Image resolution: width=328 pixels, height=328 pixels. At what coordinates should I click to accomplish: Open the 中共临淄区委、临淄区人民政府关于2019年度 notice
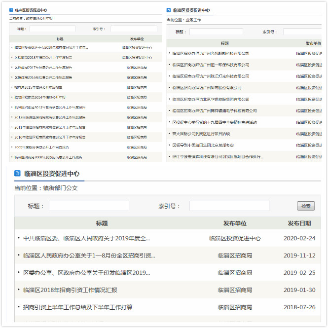pyautogui.click(x=86, y=238)
